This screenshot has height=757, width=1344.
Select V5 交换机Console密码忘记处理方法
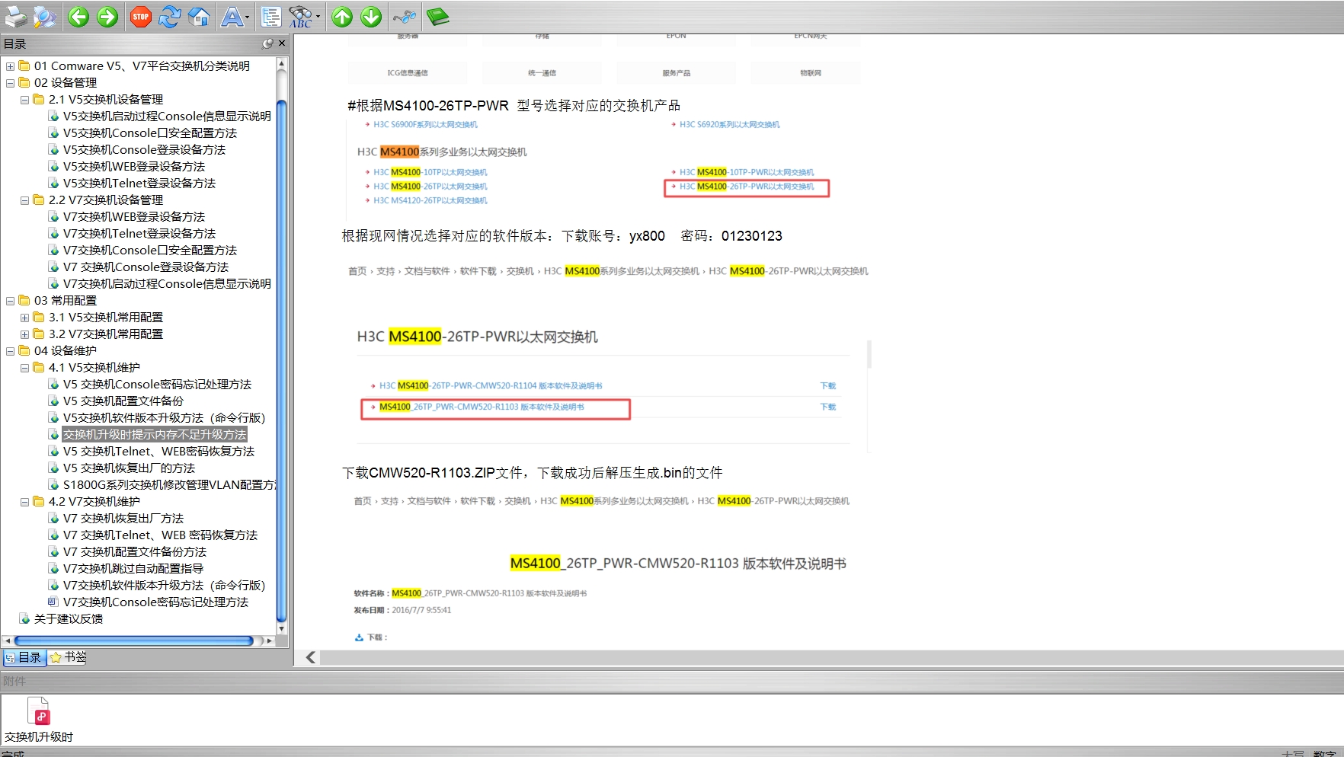coord(157,385)
